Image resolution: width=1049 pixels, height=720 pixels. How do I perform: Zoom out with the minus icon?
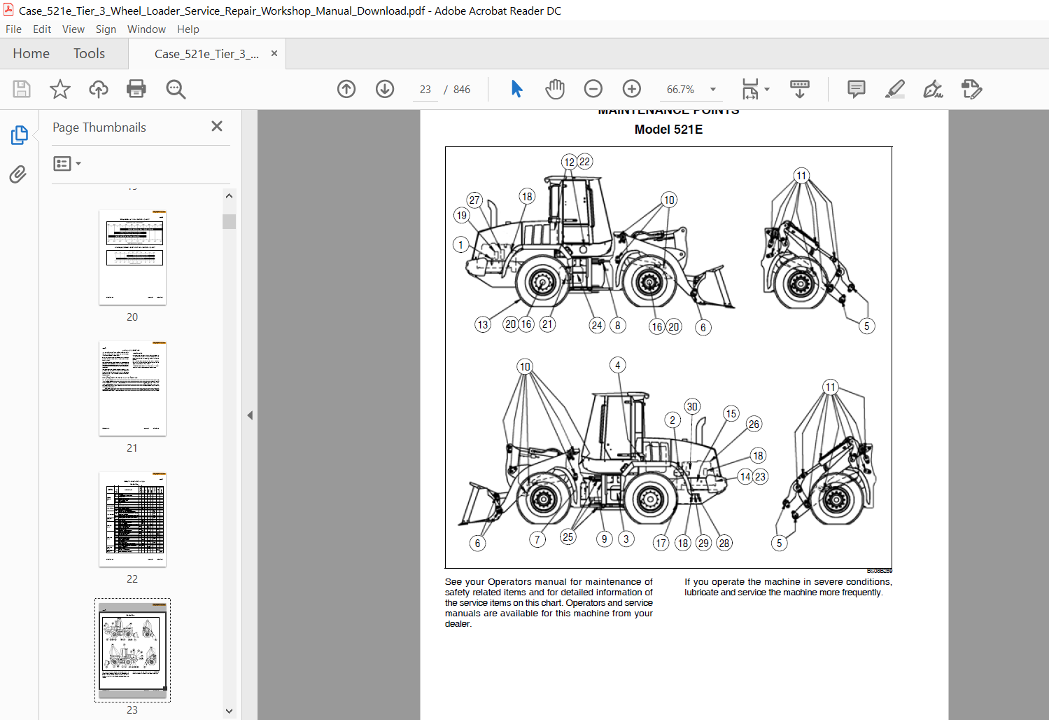[593, 89]
